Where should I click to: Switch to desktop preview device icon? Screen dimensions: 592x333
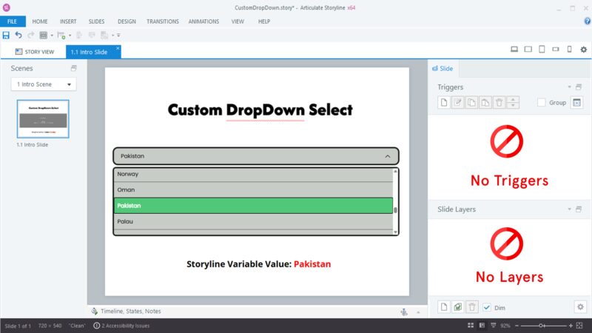click(x=514, y=49)
